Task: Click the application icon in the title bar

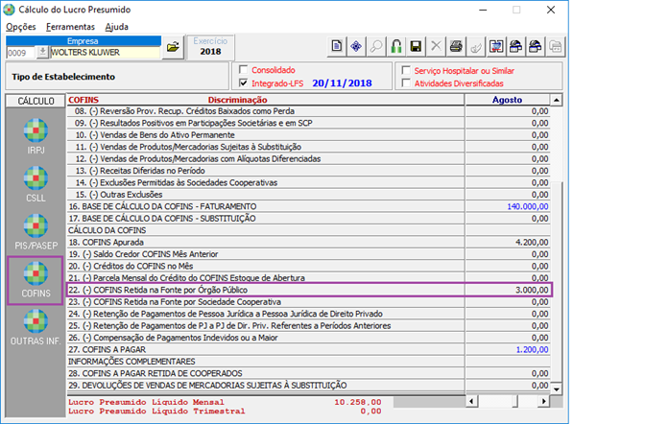Action: pyautogui.click(x=9, y=10)
